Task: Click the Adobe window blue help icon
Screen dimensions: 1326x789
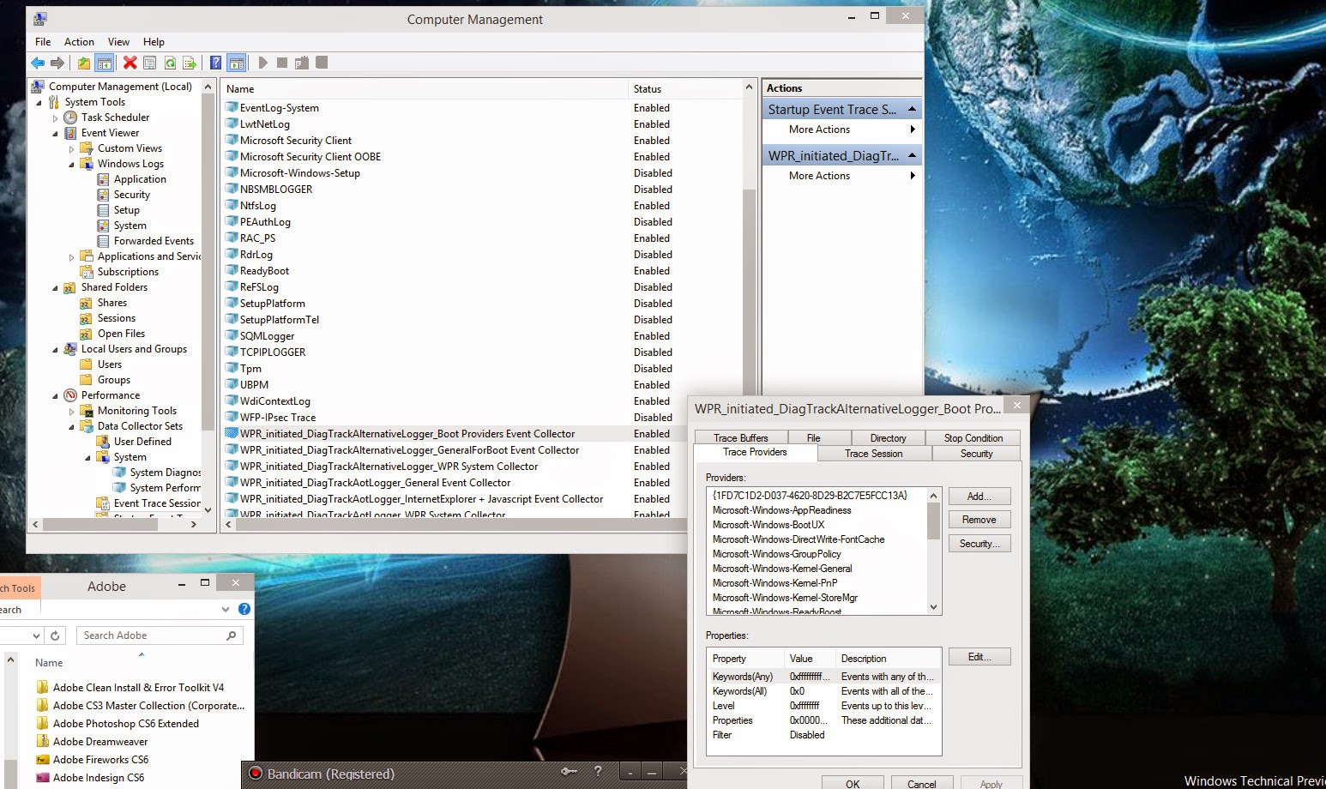Action: [x=244, y=609]
